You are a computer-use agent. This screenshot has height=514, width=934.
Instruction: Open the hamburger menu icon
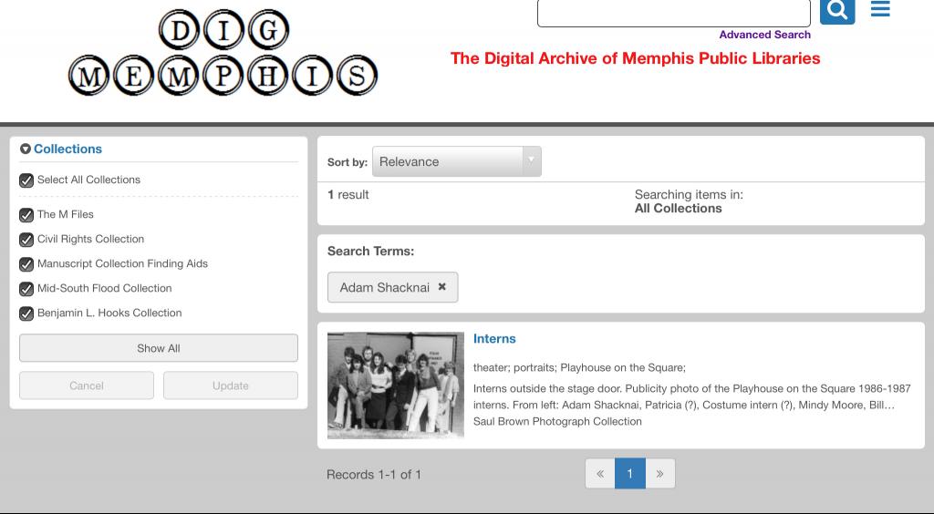click(880, 9)
